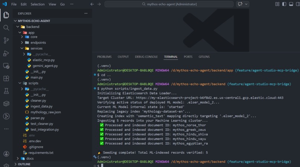The image size is (300, 167).
Task: Open the Run and Debug view icon
Action: [x=6, y=53]
